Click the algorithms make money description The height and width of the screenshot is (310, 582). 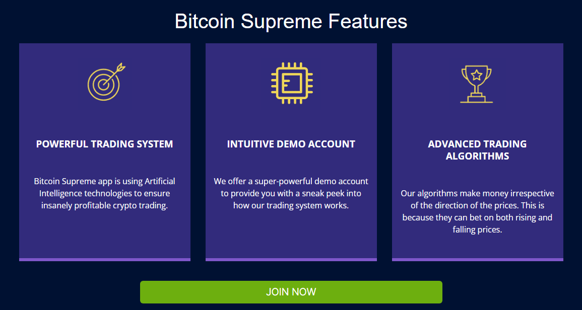(x=477, y=211)
